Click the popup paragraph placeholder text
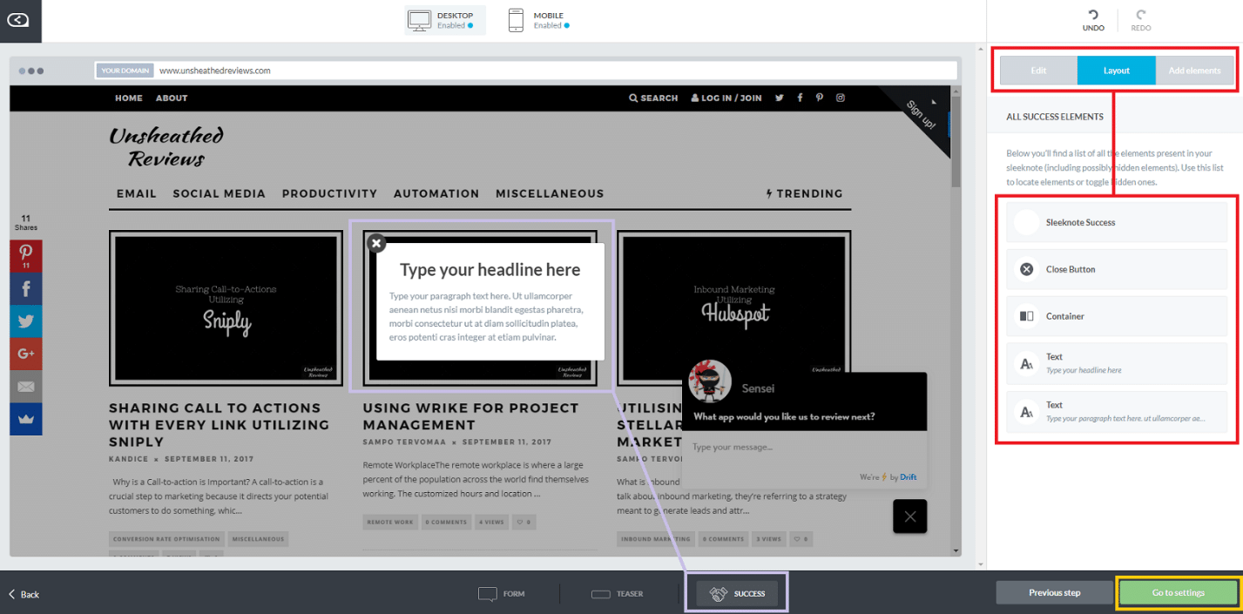Screen dimensions: 1243x614 pos(486,316)
